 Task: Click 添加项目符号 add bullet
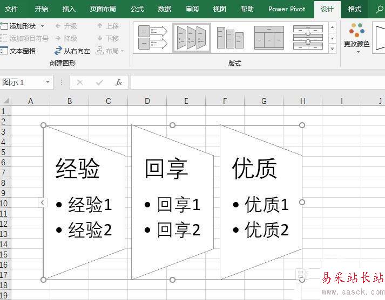(24, 38)
